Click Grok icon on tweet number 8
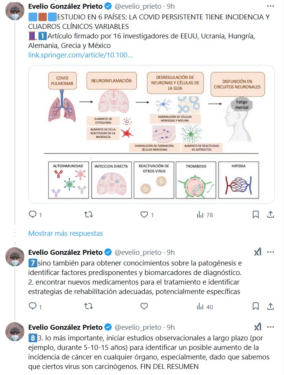 pos(258,327)
